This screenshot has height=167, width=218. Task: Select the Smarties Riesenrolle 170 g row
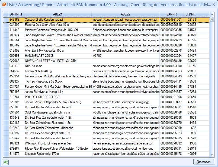[x=57, y=154]
